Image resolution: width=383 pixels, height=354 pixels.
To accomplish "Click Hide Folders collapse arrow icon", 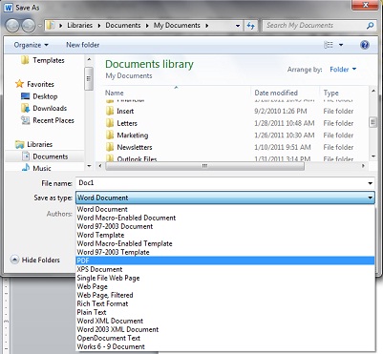I will (x=14, y=260).
